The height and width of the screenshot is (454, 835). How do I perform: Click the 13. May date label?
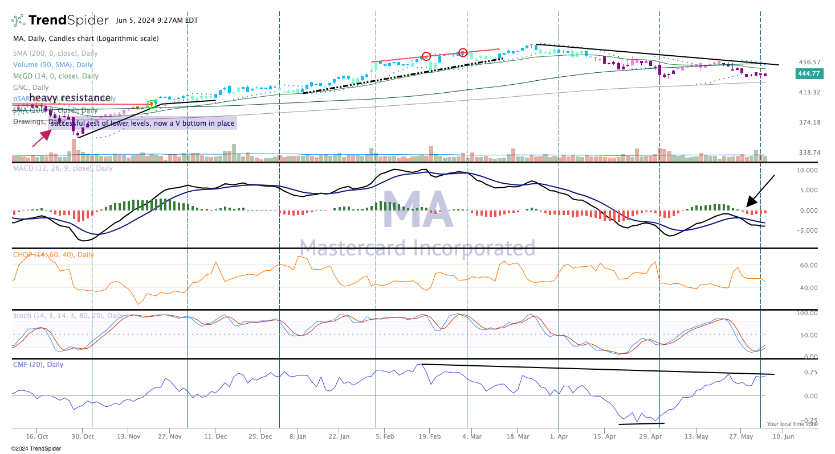698,436
